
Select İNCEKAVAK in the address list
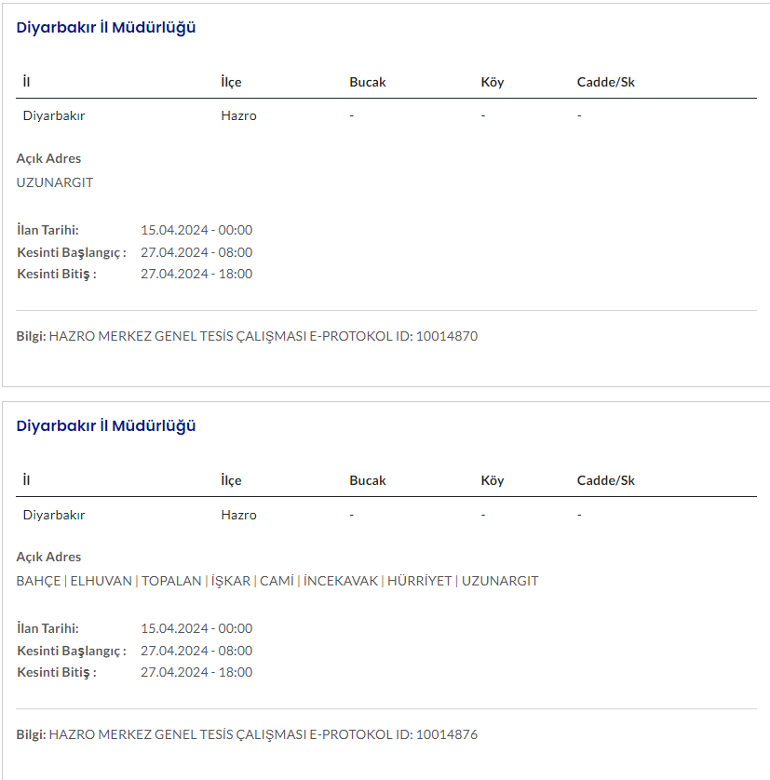(x=341, y=581)
